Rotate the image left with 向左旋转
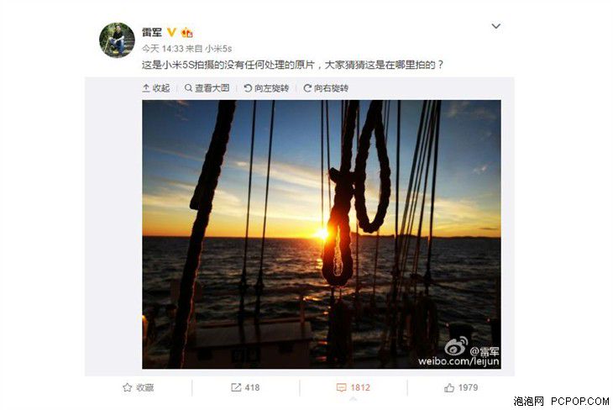The image size is (613, 410). [x=266, y=88]
